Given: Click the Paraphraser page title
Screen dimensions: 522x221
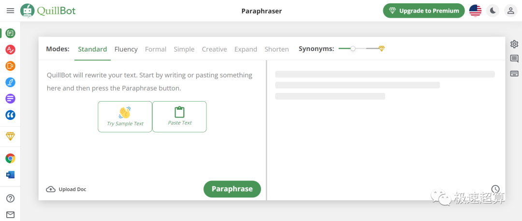Looking at the screenshot, I should coord(261,11).
